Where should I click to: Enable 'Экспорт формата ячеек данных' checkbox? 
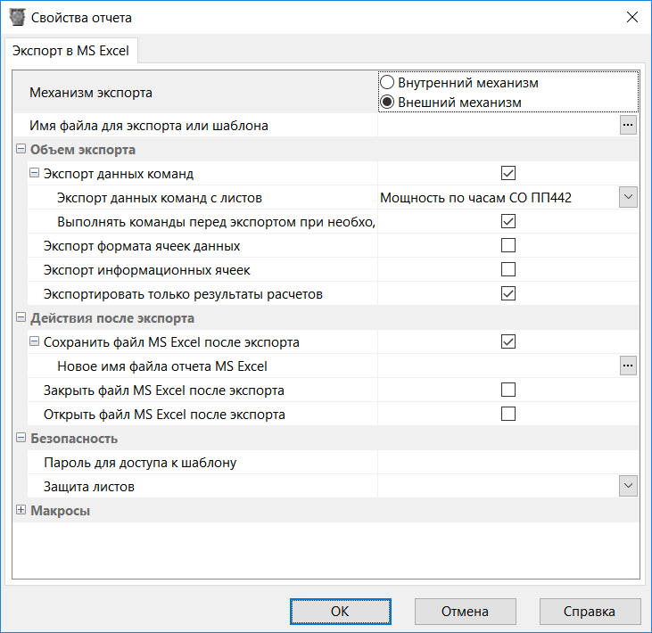pyautogui.click(x=508, y=245)
